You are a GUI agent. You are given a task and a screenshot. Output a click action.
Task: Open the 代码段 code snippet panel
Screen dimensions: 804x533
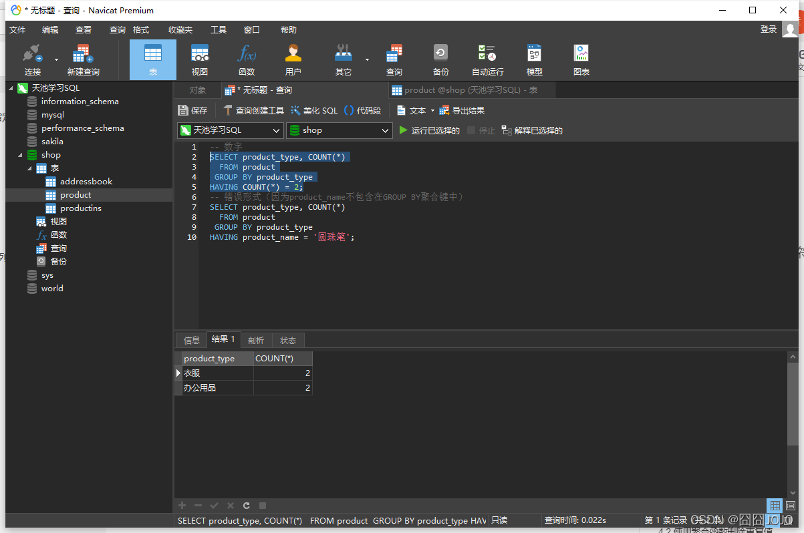362,111
